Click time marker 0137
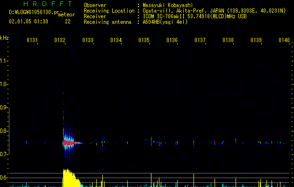 [200, 40]
